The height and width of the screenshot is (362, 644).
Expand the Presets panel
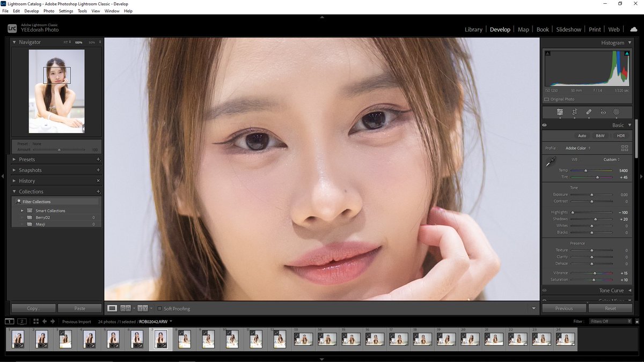(x=14, y=159)
